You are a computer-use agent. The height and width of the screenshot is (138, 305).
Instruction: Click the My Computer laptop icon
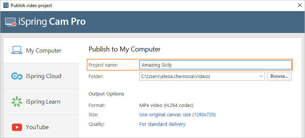17,50
